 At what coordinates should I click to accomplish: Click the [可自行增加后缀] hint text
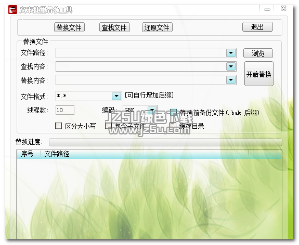point(149,95)
